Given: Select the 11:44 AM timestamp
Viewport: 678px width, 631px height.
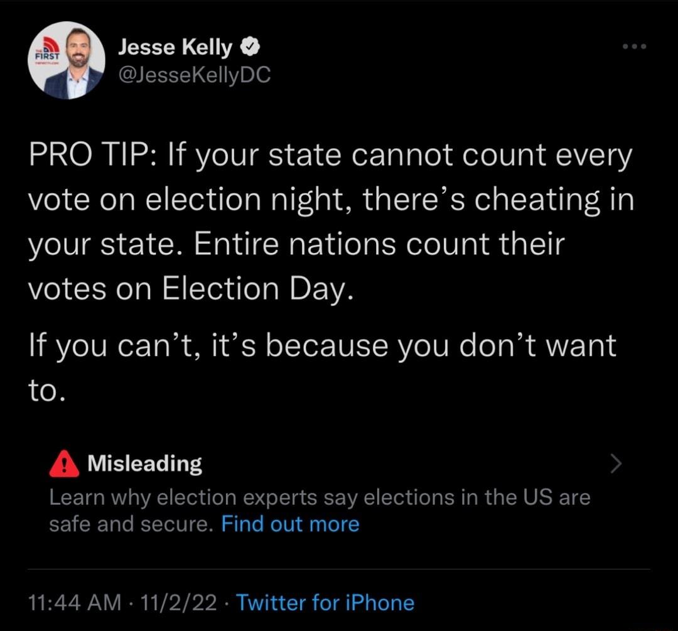Looking at the screenshot, I should [x=75, y=603].
